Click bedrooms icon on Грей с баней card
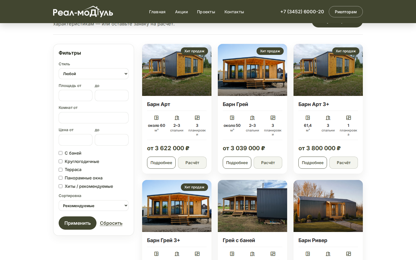The image size is (416, 260). coord(252,254)
